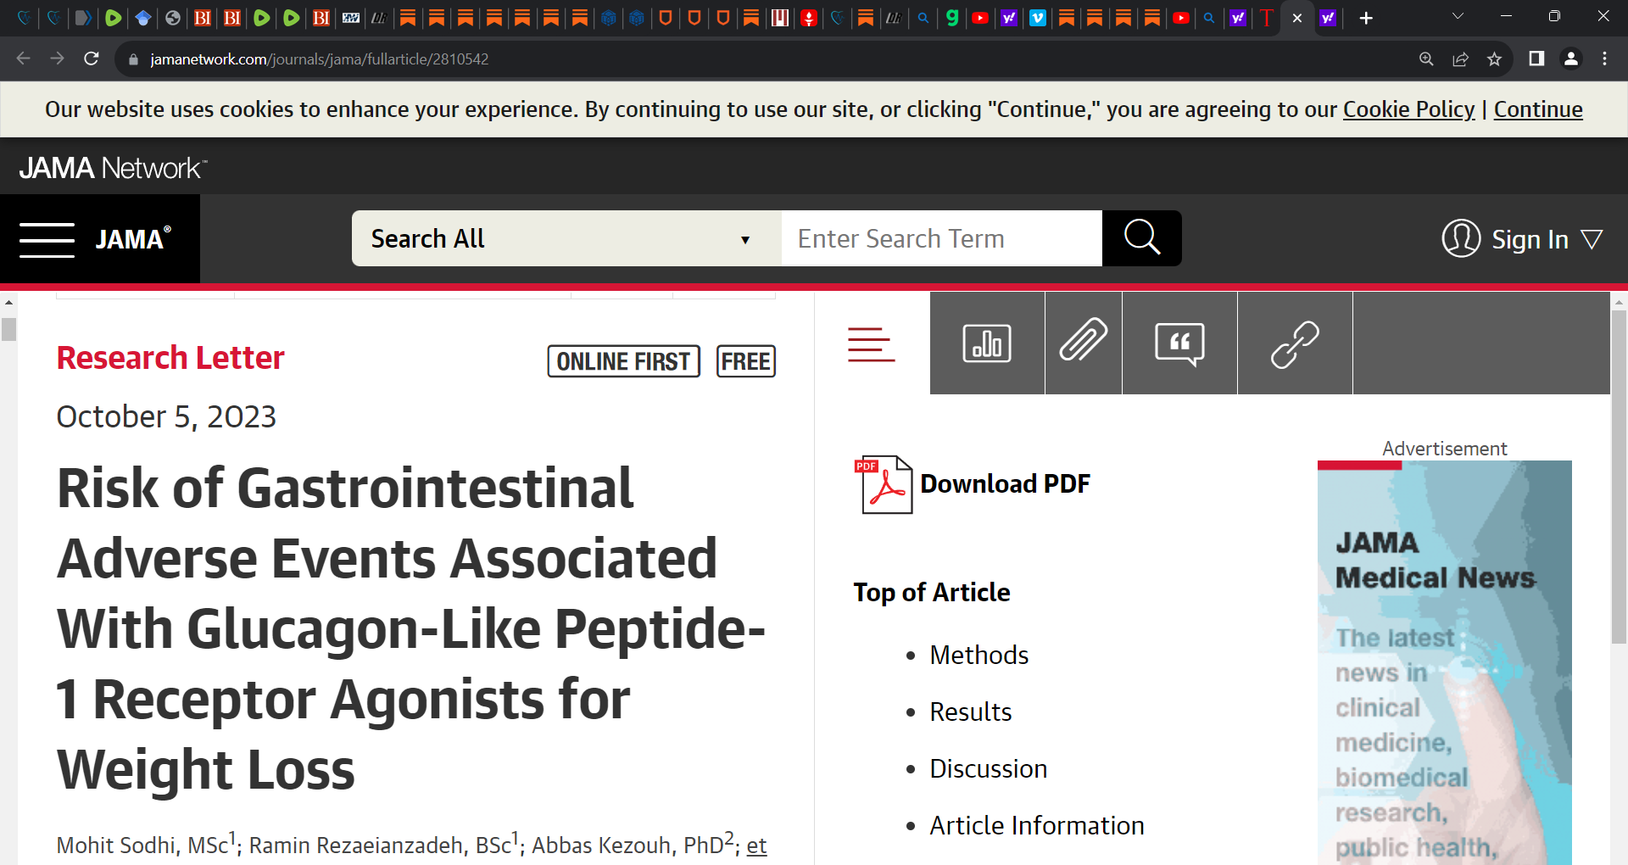Screen dimensions: 1628x865
Task: Click the FREE badge
Action: (x=746, y=361)
